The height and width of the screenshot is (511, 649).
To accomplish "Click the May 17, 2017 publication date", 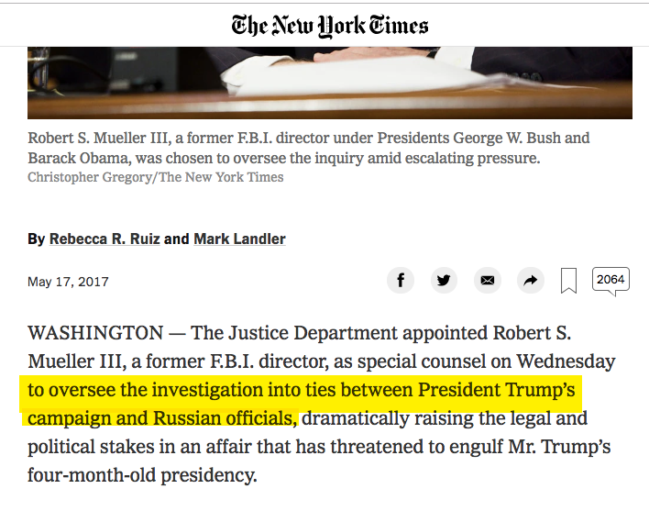I will tap(68, 282).
